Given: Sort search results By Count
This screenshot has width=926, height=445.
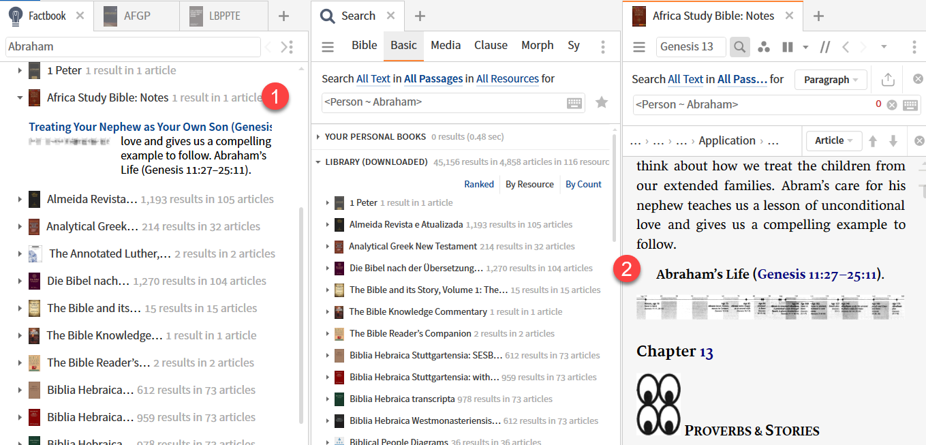Looking at the screenshot, I should pos(584,184).
